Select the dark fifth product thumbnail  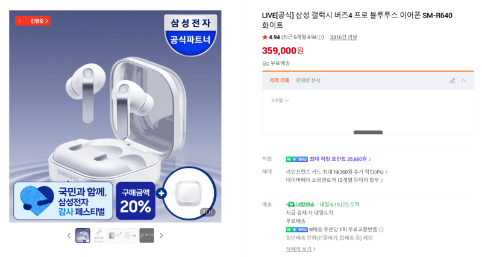click(146, 235)
